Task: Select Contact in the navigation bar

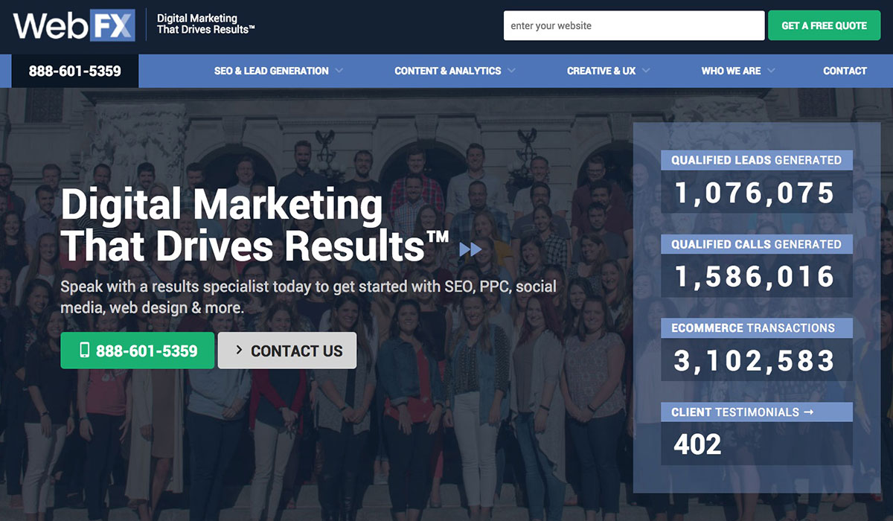Action: [x=845, y=71]
